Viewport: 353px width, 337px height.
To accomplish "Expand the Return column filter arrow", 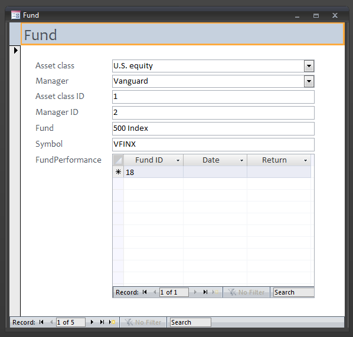I will click(305, 160).
